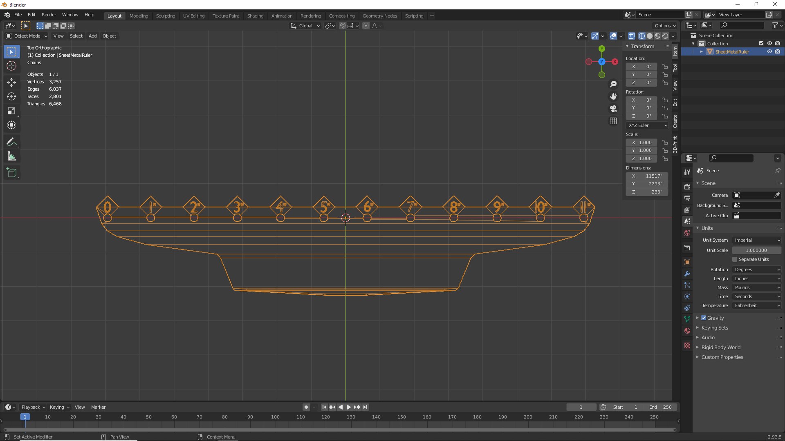Screen dimensions: 785x441
Task: Switch to orthographic grid view icon
Action: [x=613, y=121]
